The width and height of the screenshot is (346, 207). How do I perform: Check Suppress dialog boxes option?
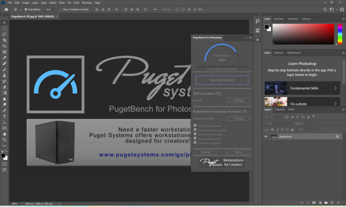pyautogui.click(x=195, y=138)
